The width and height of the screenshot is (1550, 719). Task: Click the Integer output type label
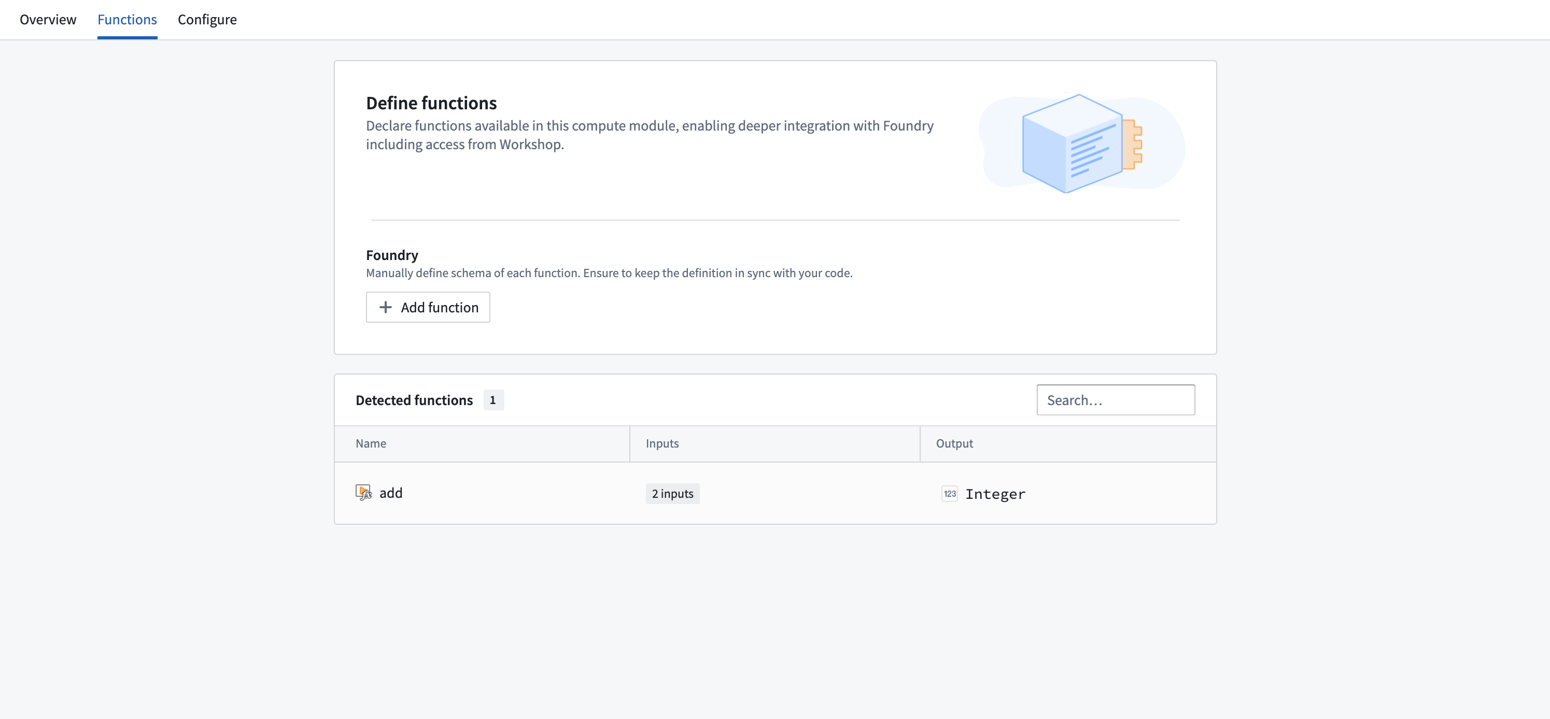tap(995, 494)
